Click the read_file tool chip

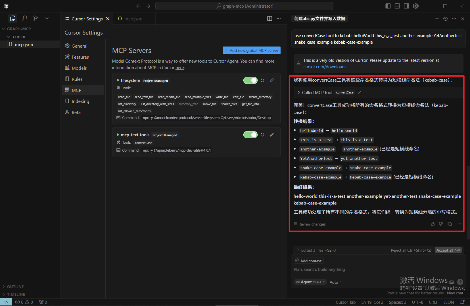coord(124,97)
